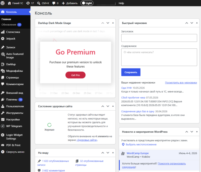Screen dimensions: 201x172
Task: Open the Help item in the admin bar
Action: pyautogui.click(x=121, y=3)
